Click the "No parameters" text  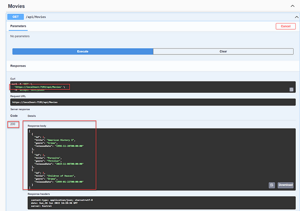click(20, 36)
